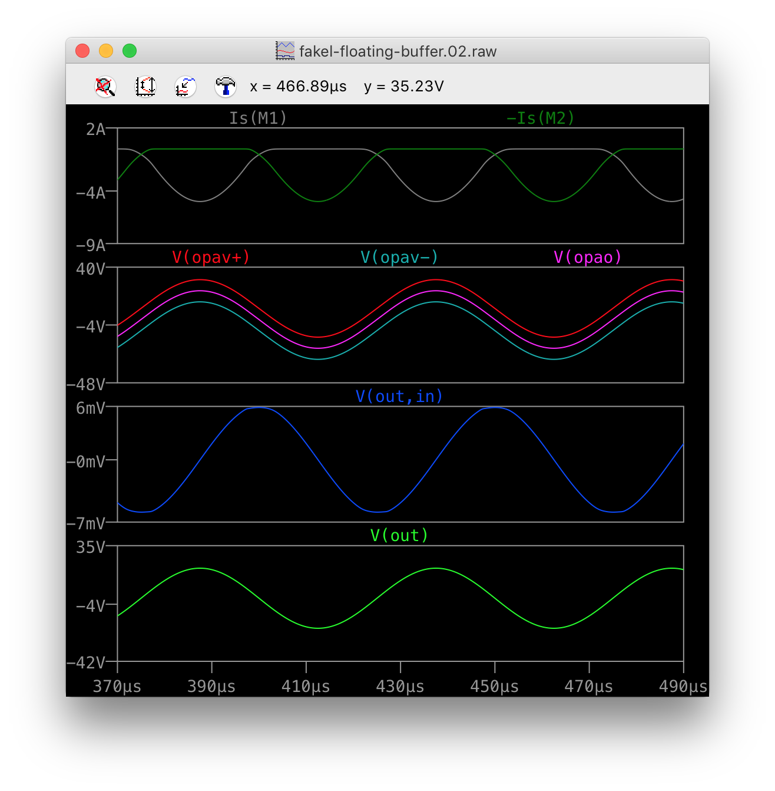Select the V(opav+) trace label
The image size is (775, 791).
(211, 257)
